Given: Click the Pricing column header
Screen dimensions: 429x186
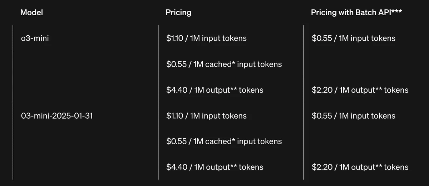Looking at the screenshot, I should click(x=178, y=12).
